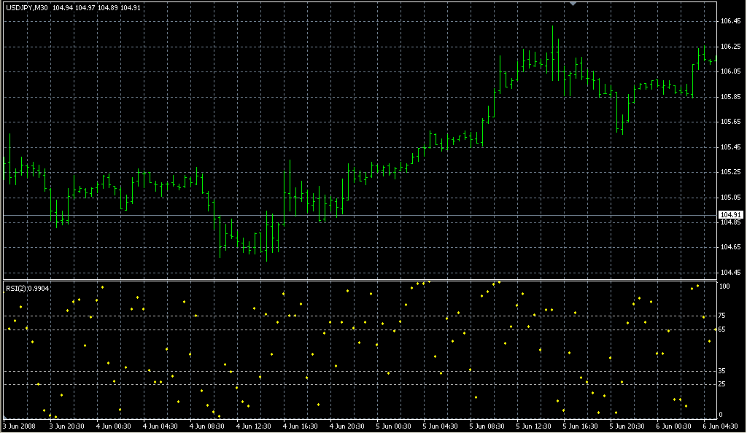Click the RSI 25 level label
Image resolution: width=747 pixels, height=433 pixels.
point(722,384)
